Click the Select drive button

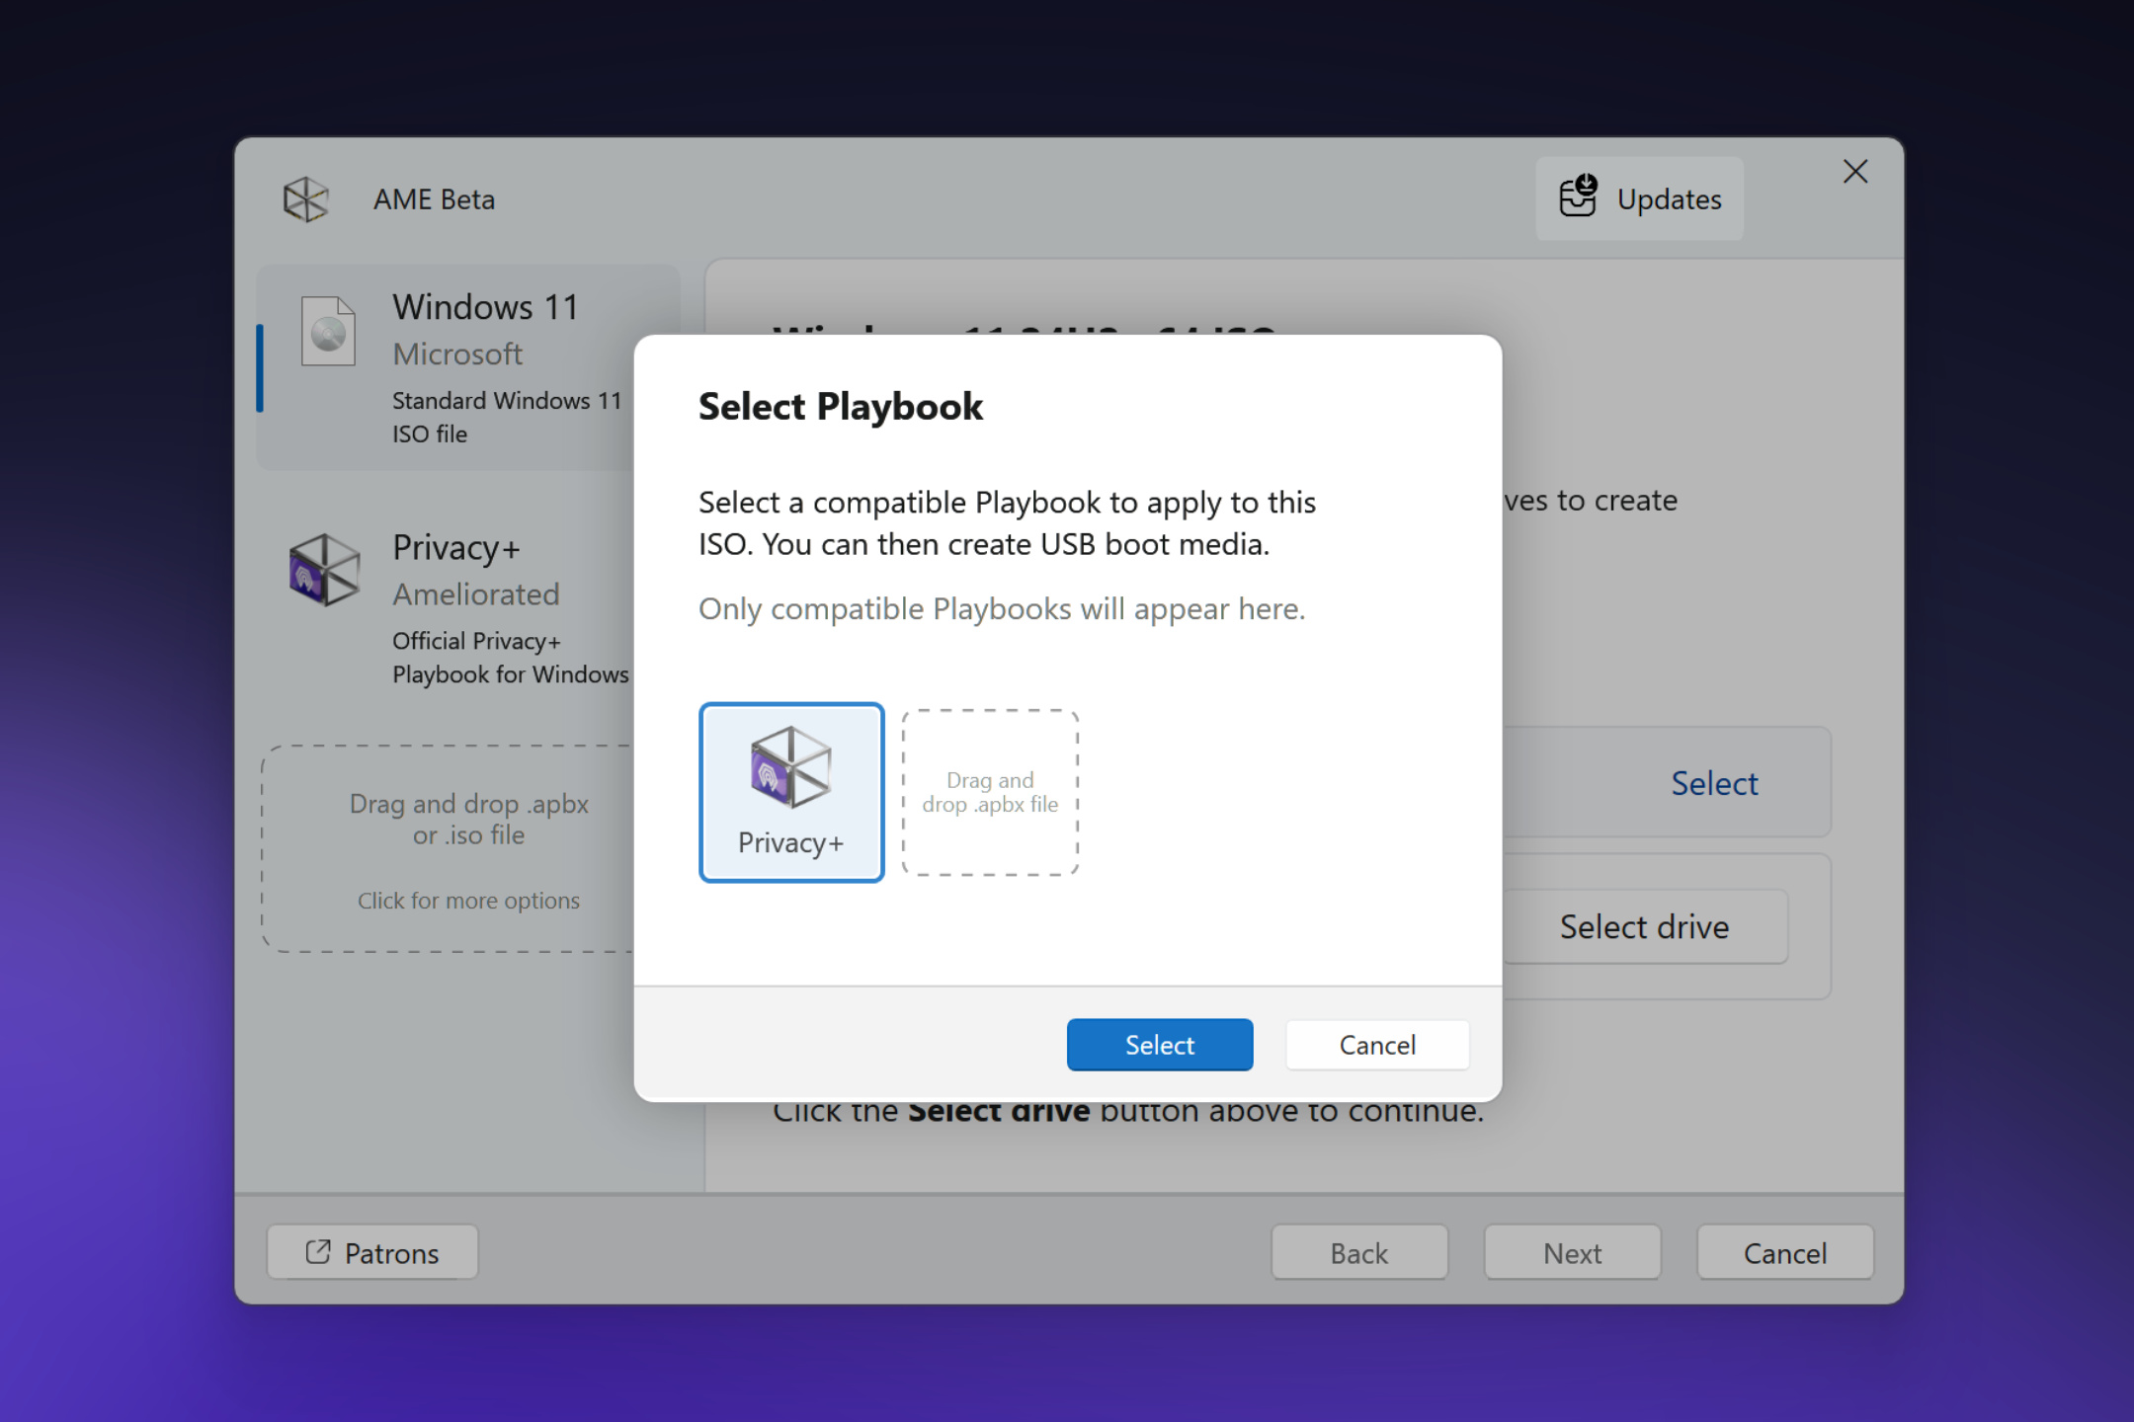(1644, 926)
